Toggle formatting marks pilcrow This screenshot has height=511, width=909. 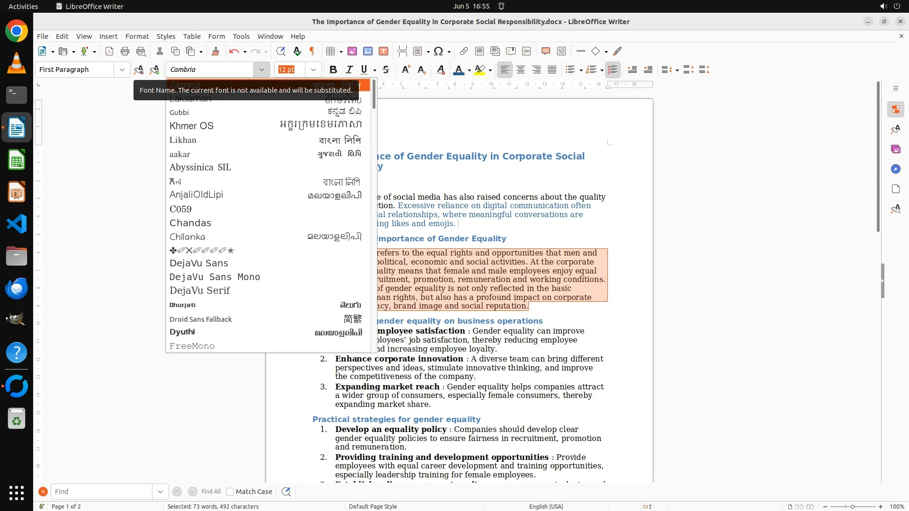[x=312, y=51]
